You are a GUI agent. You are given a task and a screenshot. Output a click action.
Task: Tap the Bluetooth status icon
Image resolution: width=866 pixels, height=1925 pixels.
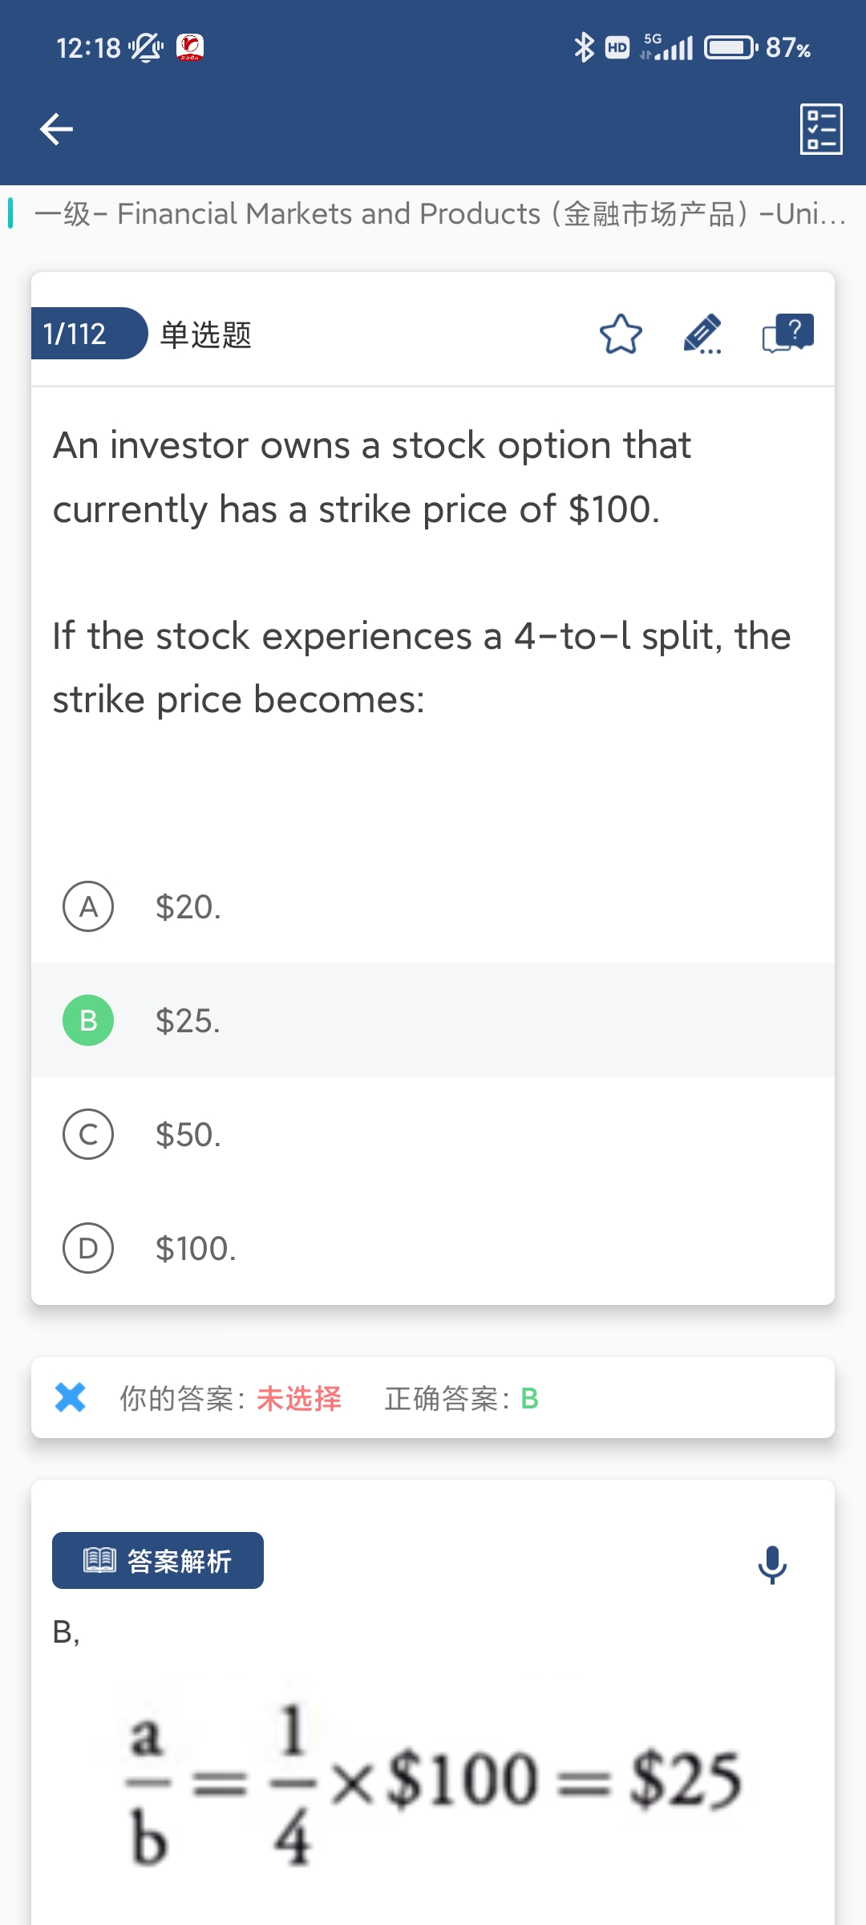[584, 48]
